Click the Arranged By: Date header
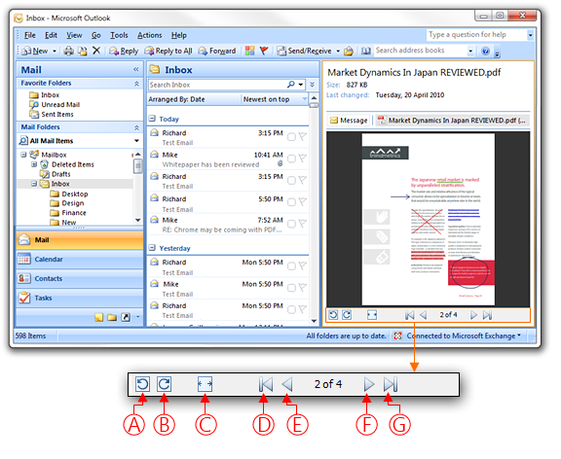The width and height of the screenshot is (561, 459). click(194, 99)
